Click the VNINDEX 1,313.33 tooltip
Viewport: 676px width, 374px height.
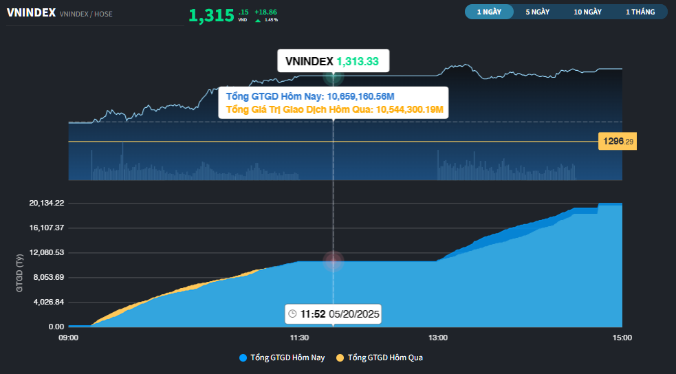click(334, 60)
